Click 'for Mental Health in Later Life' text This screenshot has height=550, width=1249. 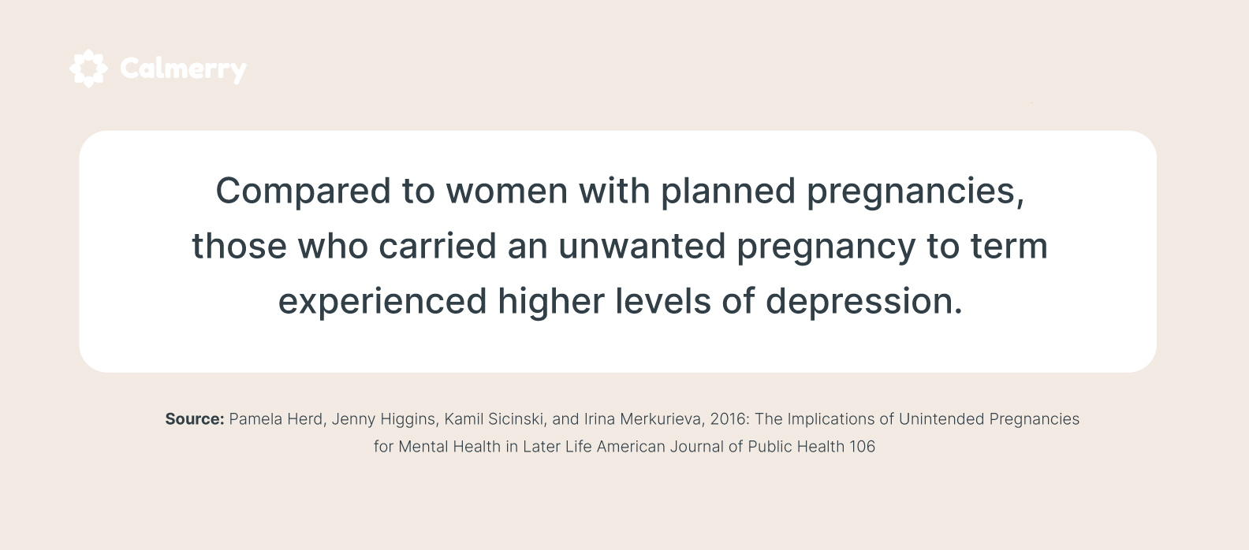coord(483,447)
